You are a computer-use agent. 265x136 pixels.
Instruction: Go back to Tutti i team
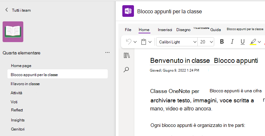click(21, 10)
